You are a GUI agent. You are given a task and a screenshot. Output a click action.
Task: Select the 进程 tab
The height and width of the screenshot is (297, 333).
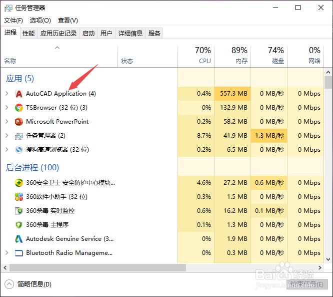pyautogui.click(x=10, y=33)
